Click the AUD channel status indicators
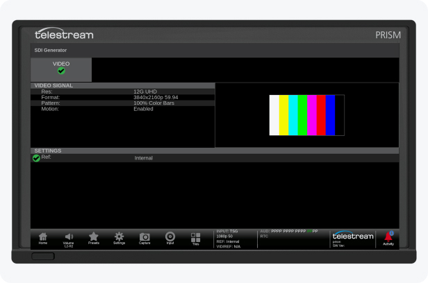The height and width of the screenshot is (283, 428). pyautogui.click(x=289, y=231)
